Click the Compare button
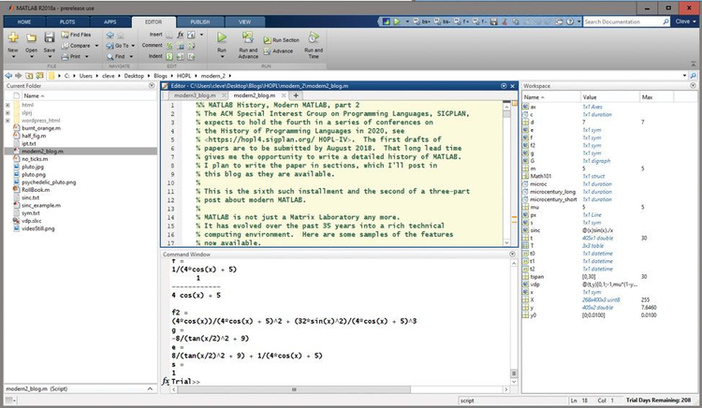 [x=76, y=46]
